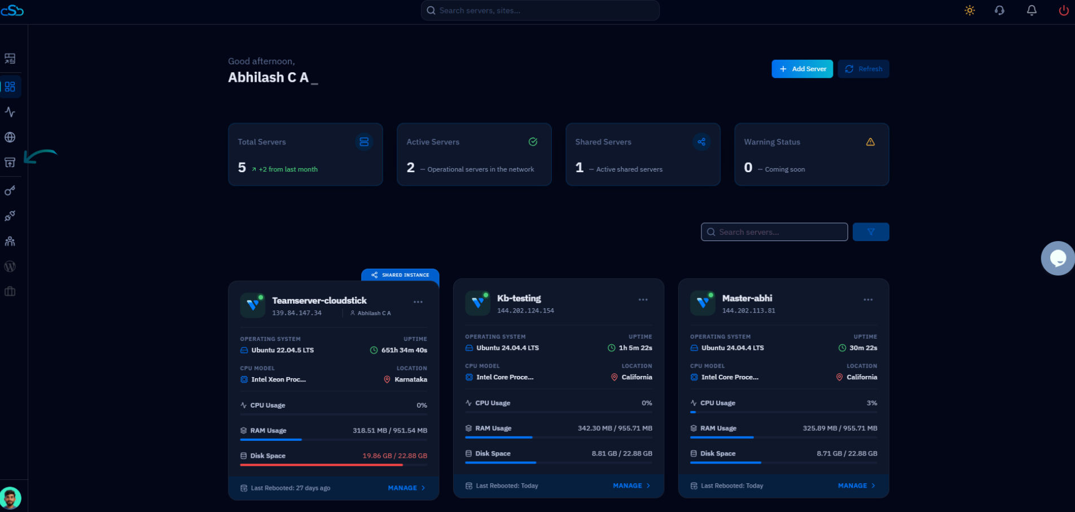The width and height of the screenshot is (1075, 512).
Task: Click the Ubuntu 22.04.5 LTS label
Action: pos(283,350)
